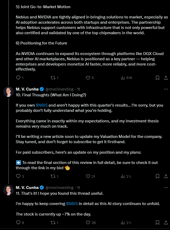Image resolution: width=170 pixels, height=230 pixels.
Task: Bookmark the Final Thoughts tweet
Action: click(157, 176)
